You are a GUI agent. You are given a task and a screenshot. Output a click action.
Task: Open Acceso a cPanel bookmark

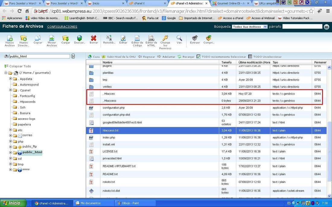click(x=230, y=18)
